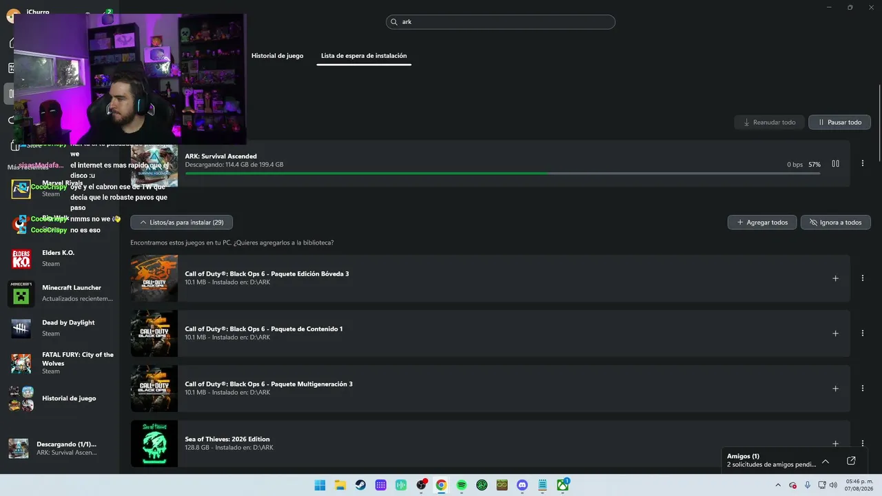Open Paquete Multigeneración 3 thumbnail

[x=154, y=389]
